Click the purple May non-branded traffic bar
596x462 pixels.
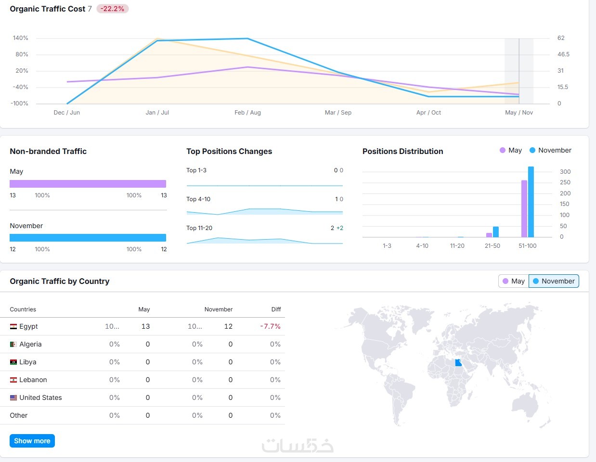[88, 184]
